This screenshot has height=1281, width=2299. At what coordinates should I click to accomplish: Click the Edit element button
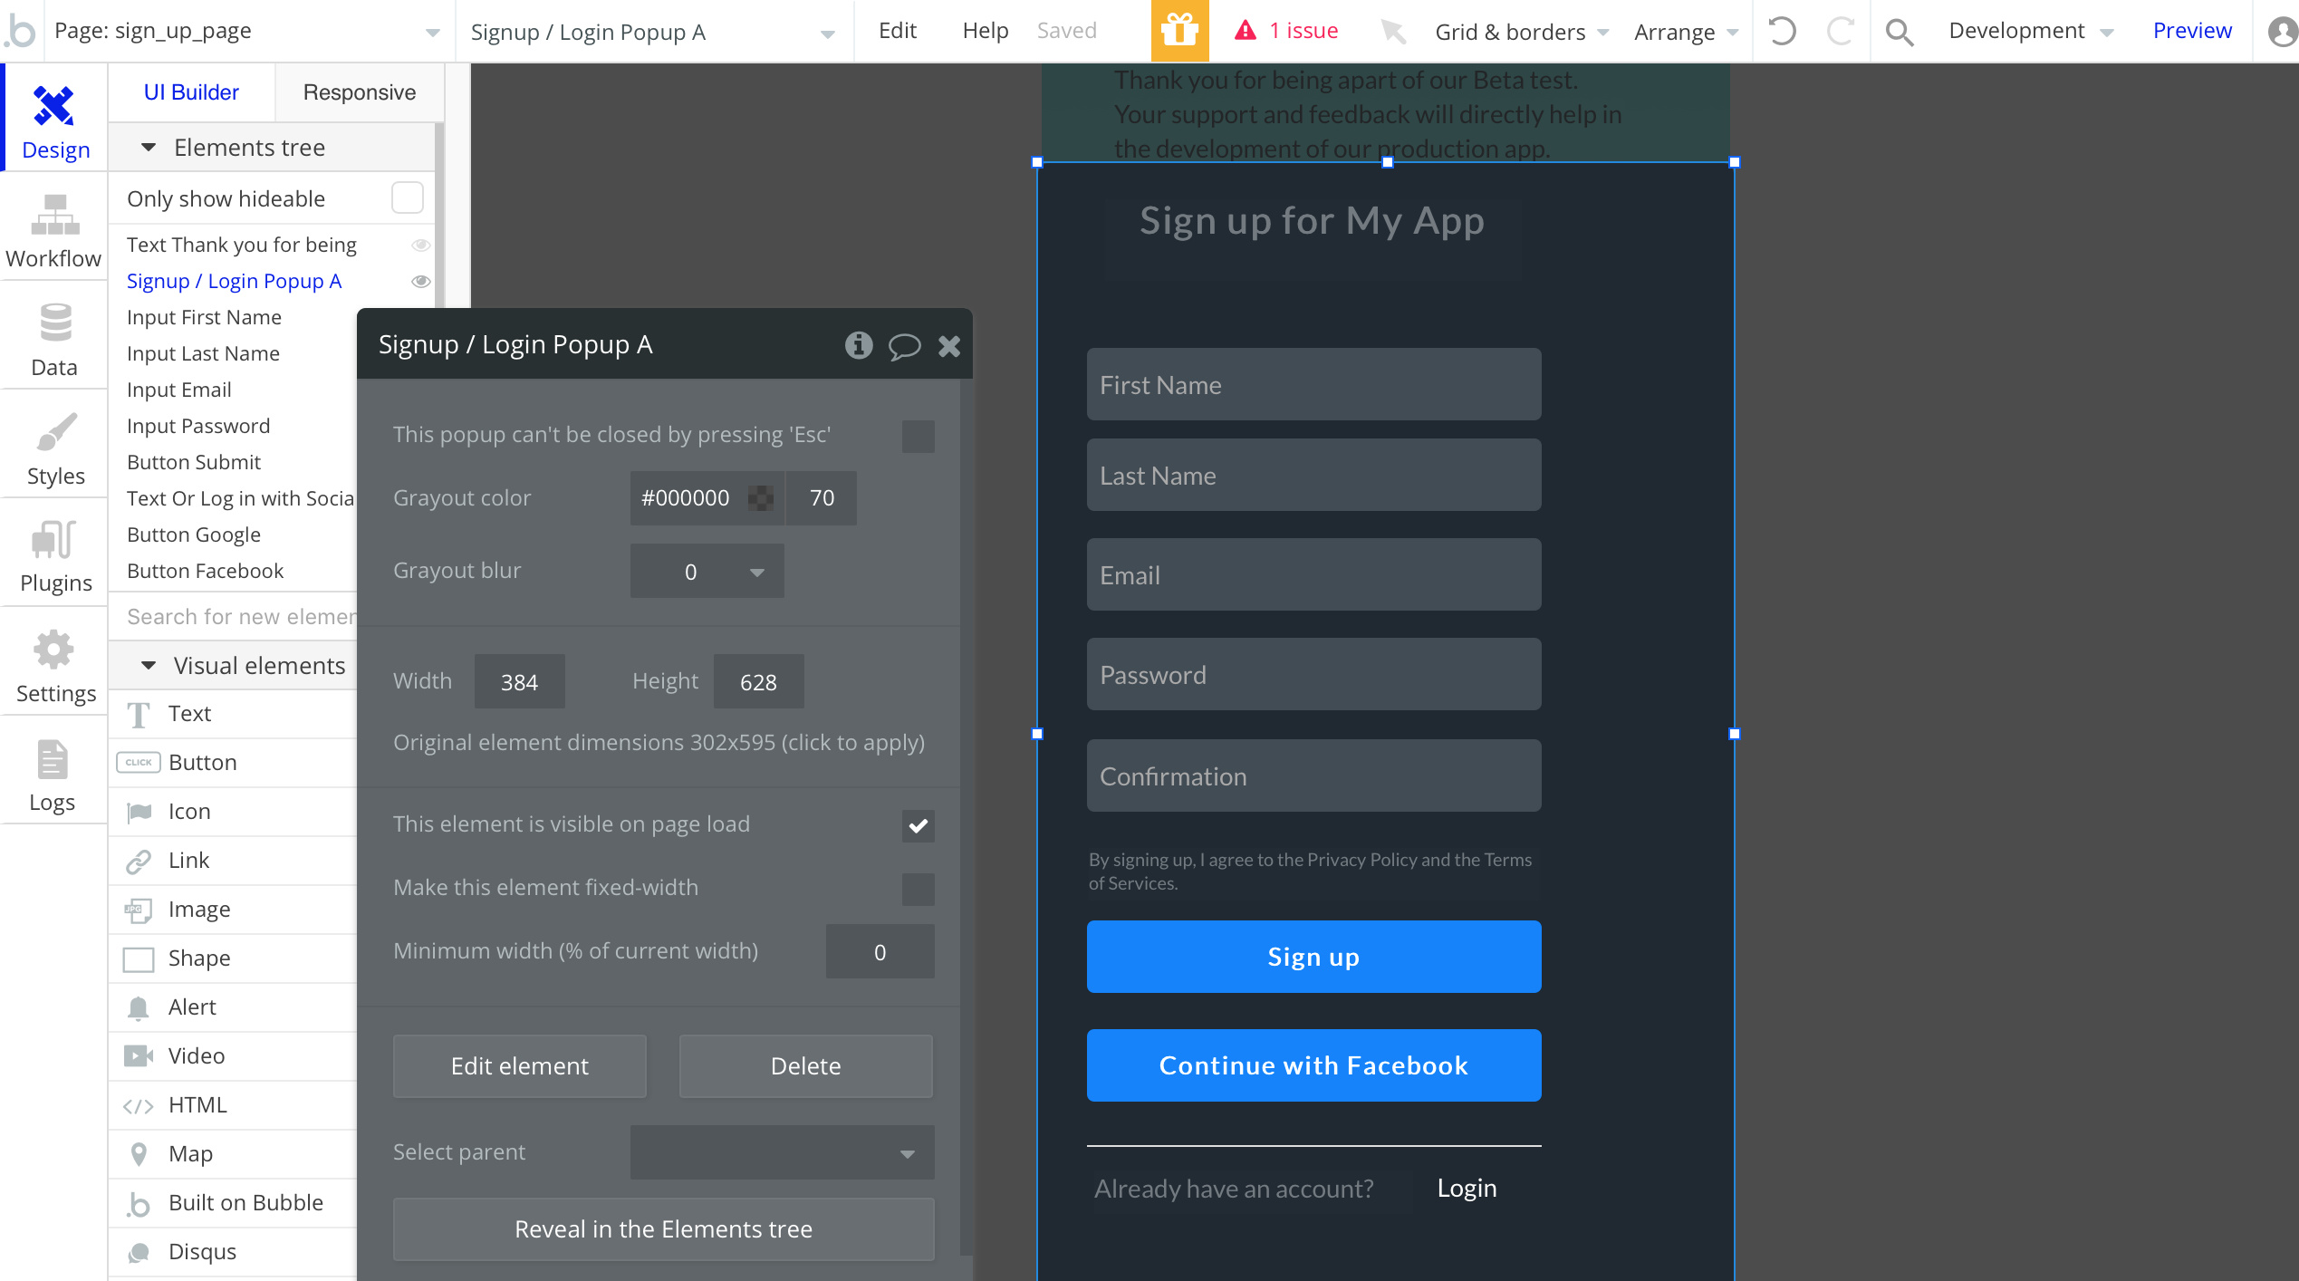point(519,1066)
